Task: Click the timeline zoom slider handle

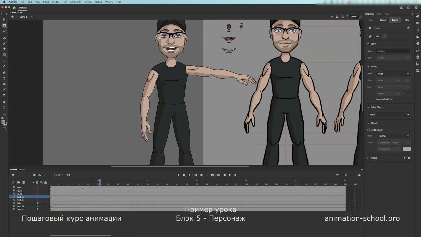Action: click(346, 175)
